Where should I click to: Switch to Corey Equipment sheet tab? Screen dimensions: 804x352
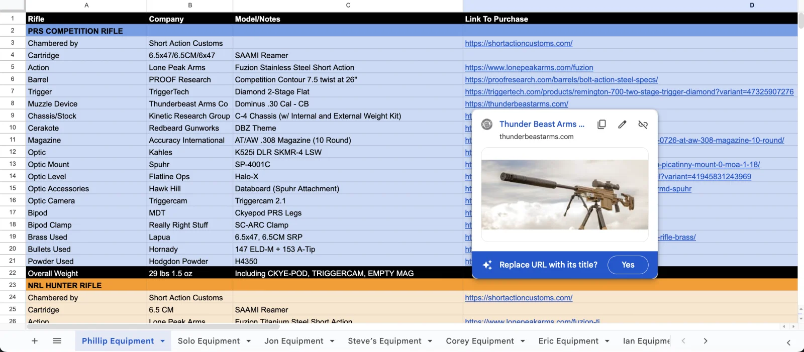point(480,341)
